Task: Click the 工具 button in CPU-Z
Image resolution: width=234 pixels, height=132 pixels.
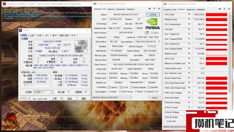Action: pyautogui.click(x=54, y=98)
